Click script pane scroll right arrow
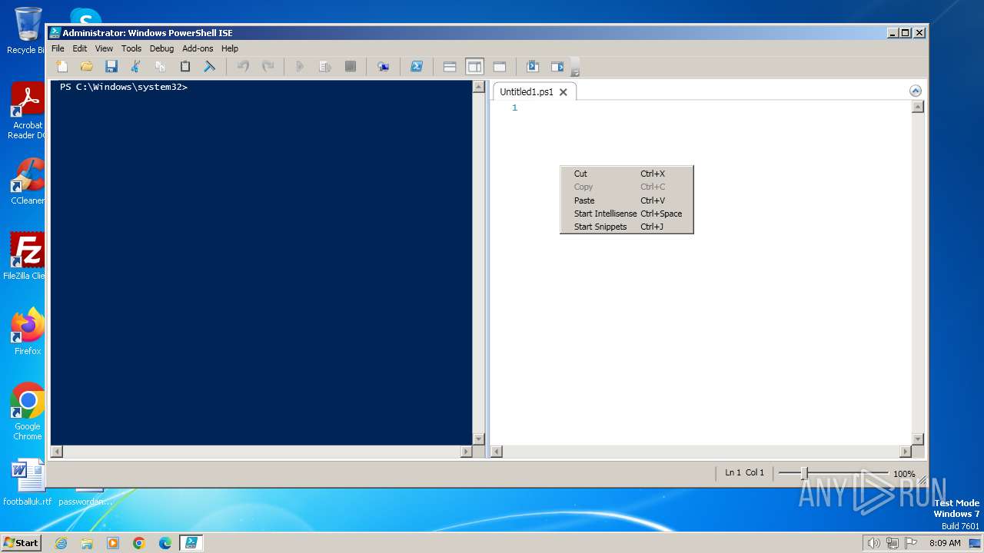984x553 pixels. click(905, 452)
